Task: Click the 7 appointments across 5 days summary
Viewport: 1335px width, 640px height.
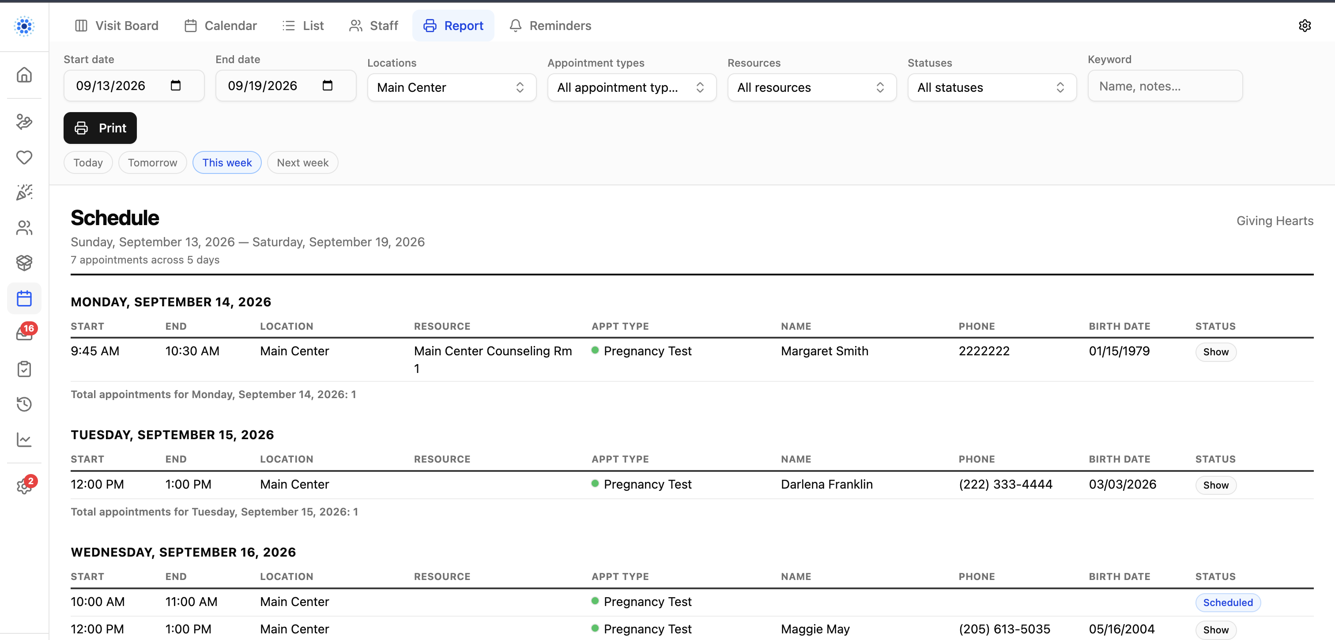Action: (145, 260)
